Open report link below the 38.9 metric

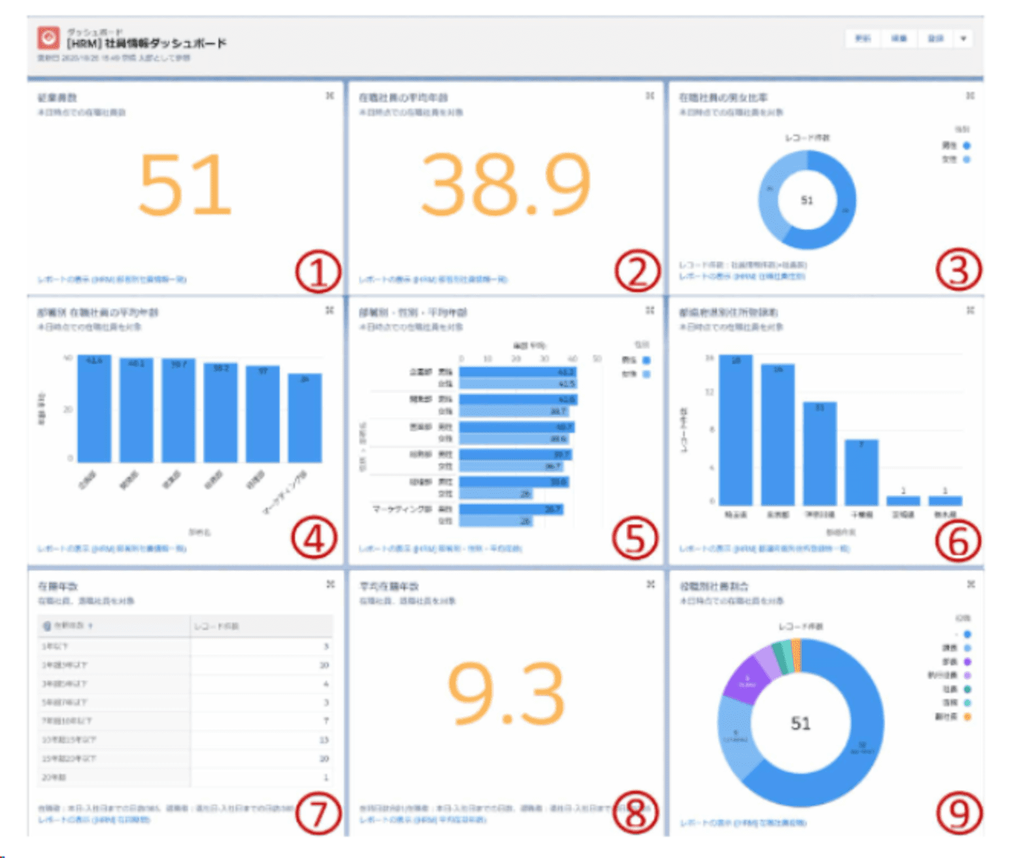point(433,279)
